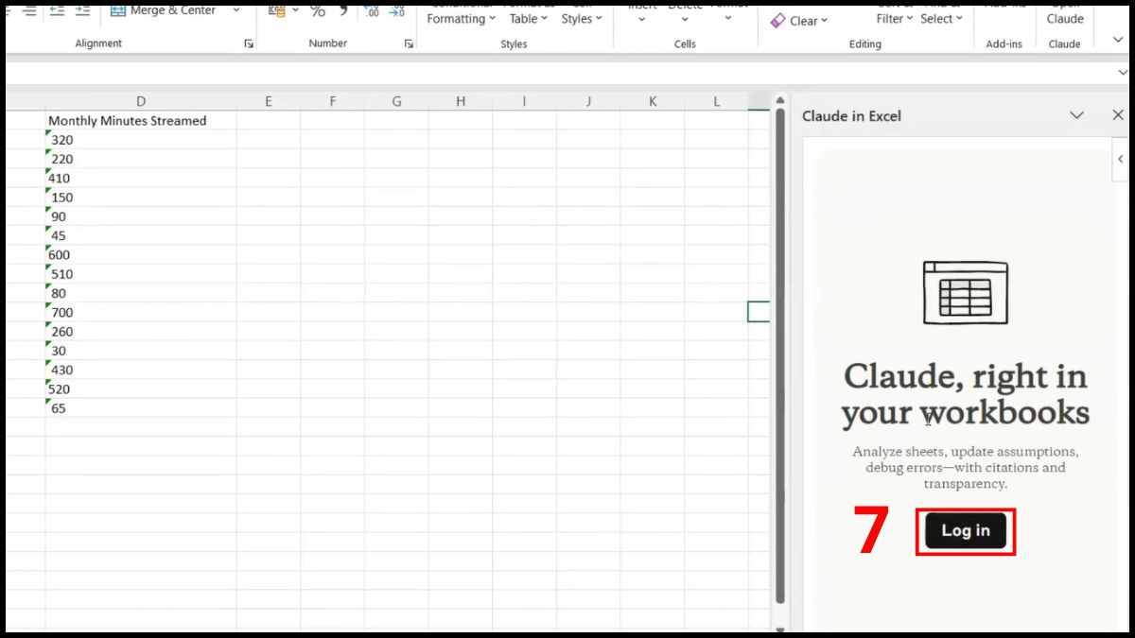Select the cell containing 410
Image resolution: width=1135 pixels, height=638 pixels.
pos(141,178)
